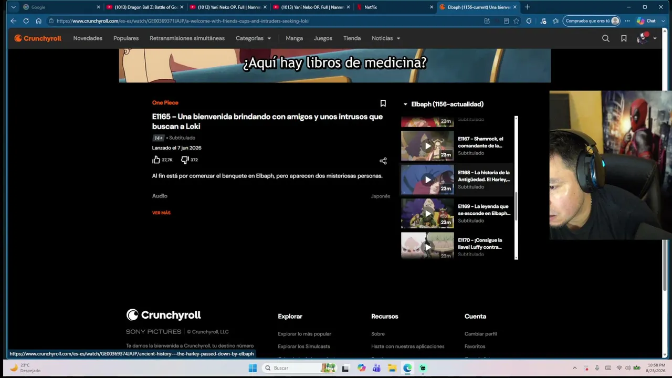
Task: Go to the Manga section
Action: [x=294, y=38]
